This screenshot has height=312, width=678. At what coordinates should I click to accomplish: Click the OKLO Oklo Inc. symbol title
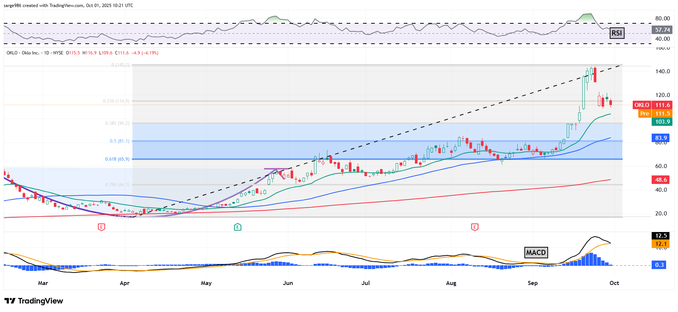tap(23, 53)
